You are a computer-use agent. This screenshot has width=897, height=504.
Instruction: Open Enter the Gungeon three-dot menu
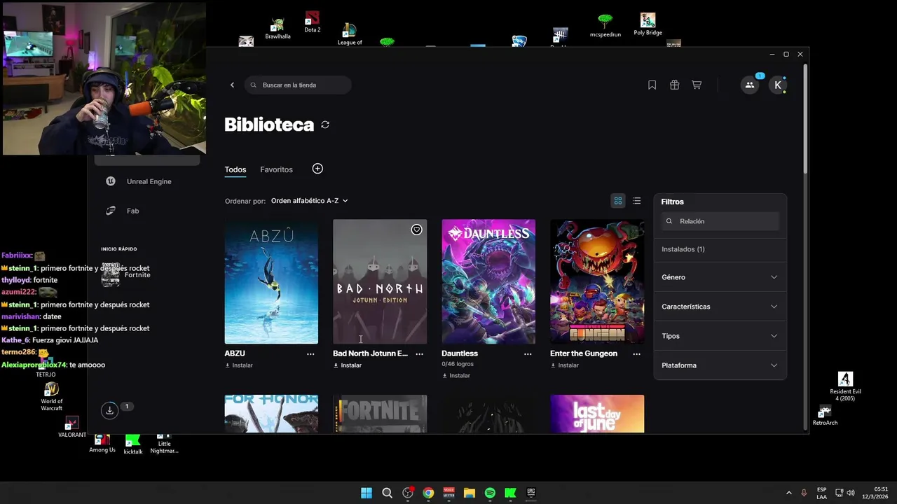(x=636, y=354)
